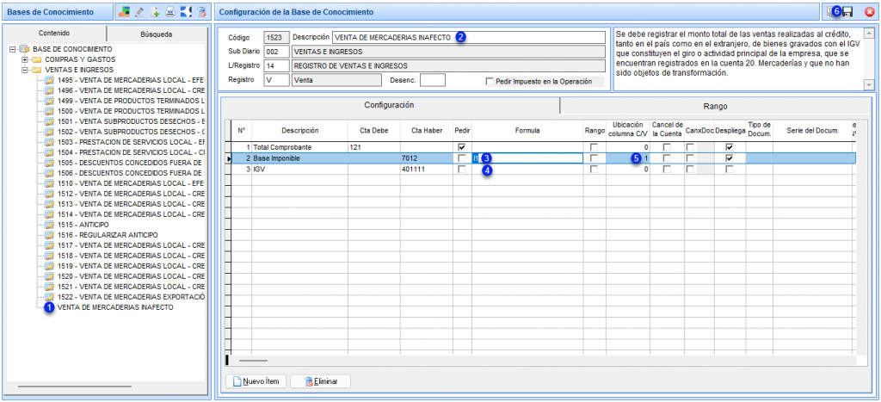The image size is (881, 402).
Task: Click the Eliminar button below the grid
Action: [320, 381]
